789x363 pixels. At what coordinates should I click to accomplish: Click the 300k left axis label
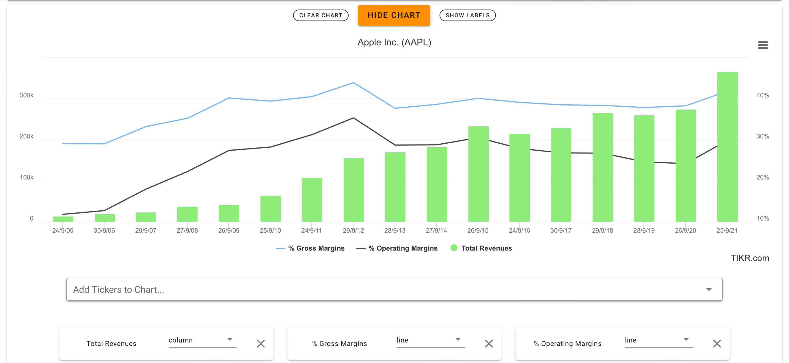point(26,95)
